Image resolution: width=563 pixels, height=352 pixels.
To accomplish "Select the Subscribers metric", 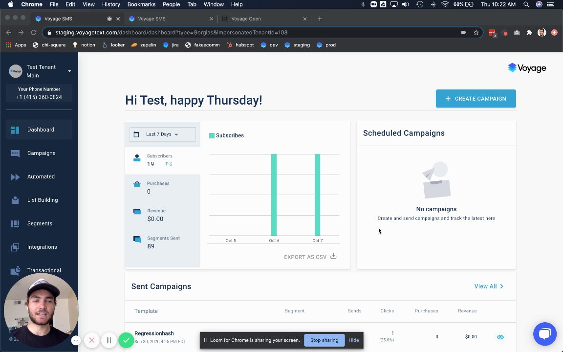I will [x=163, y=160].
